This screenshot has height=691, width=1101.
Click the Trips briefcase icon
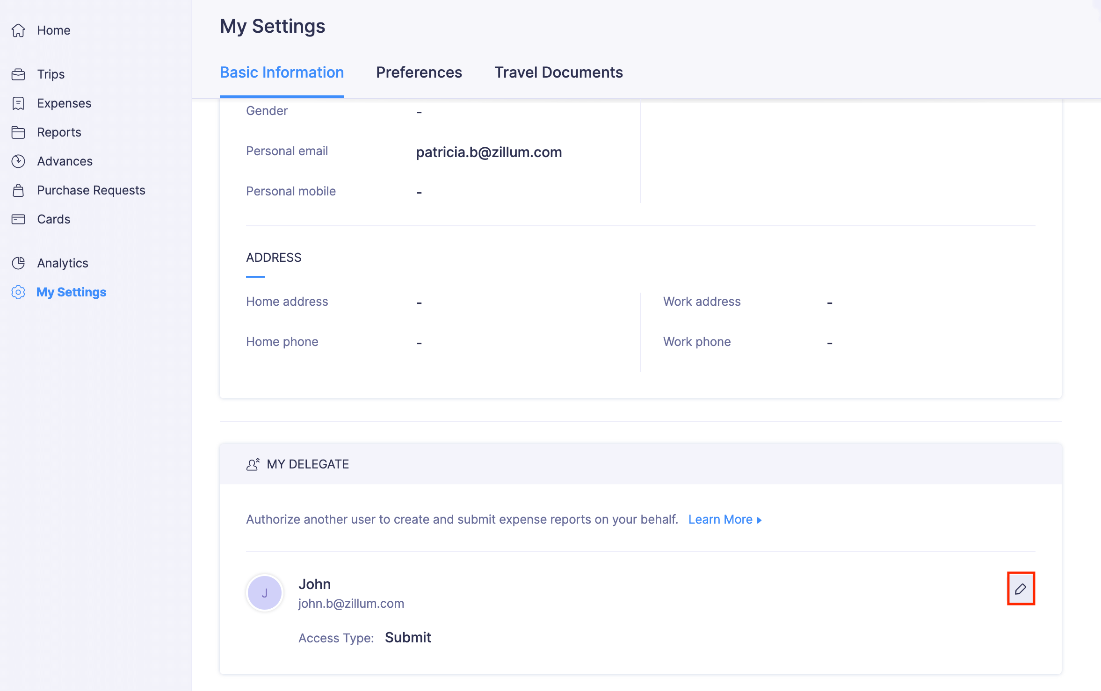pyautogui.click(x=18, y=74)
